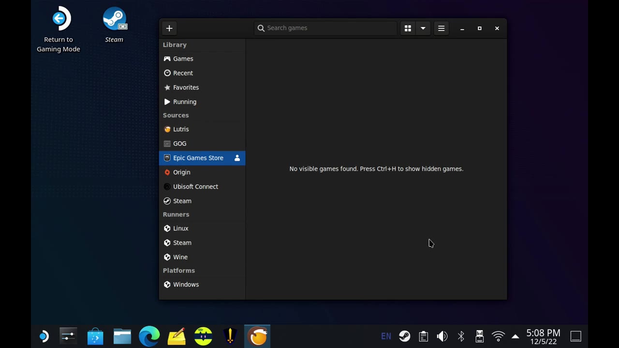
Task: Open the GOG source
Action: pyautogui.click(x=202, y=144)
